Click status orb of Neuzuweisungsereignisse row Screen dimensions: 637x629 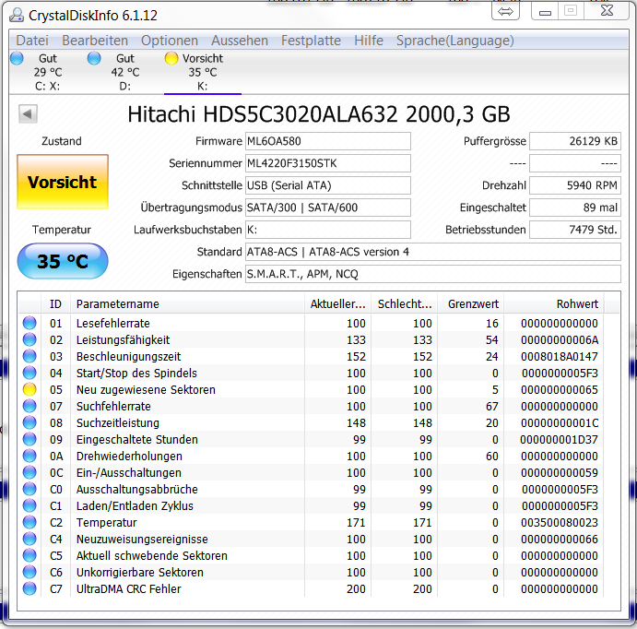[x=29, y=539]
